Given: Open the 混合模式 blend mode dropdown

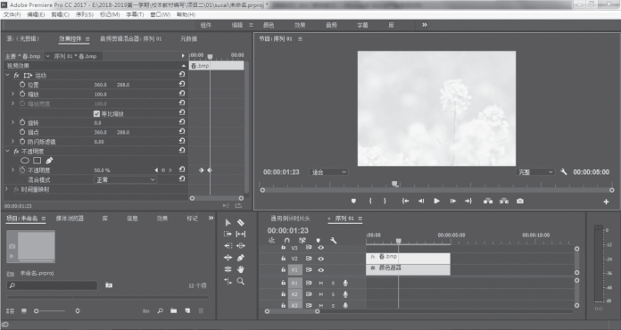Looking at the screenshot, I should point(126,179).
